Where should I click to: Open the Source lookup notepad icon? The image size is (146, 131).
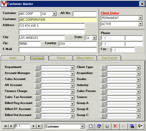(x=103, y=98)
